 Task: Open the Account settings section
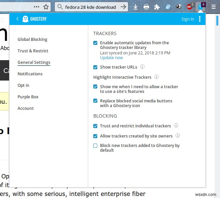tap(26, 108)
